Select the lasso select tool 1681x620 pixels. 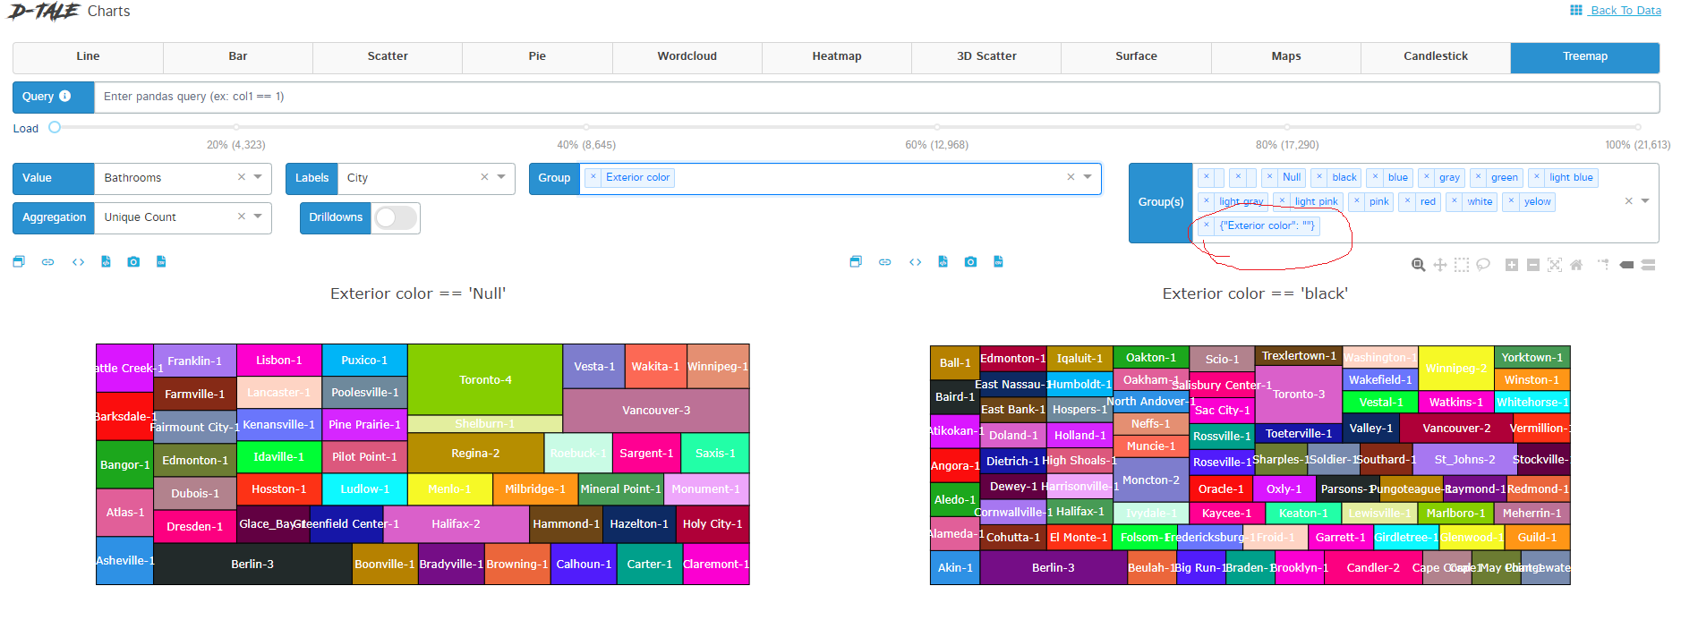click(x=1483, y=265)
